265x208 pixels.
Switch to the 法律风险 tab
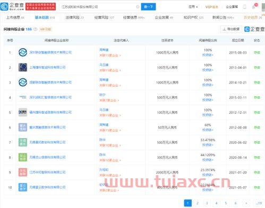(74, 17)
